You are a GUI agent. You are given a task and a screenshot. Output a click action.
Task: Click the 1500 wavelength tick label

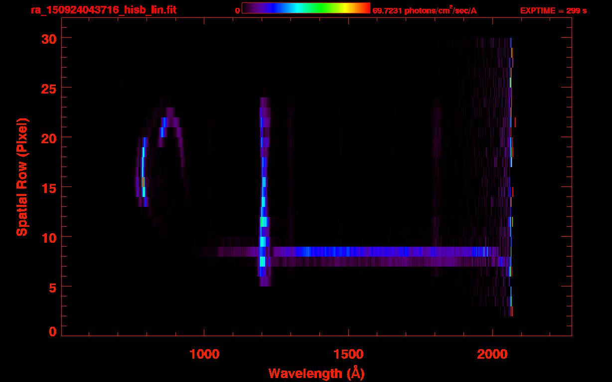tap(348, 354)
